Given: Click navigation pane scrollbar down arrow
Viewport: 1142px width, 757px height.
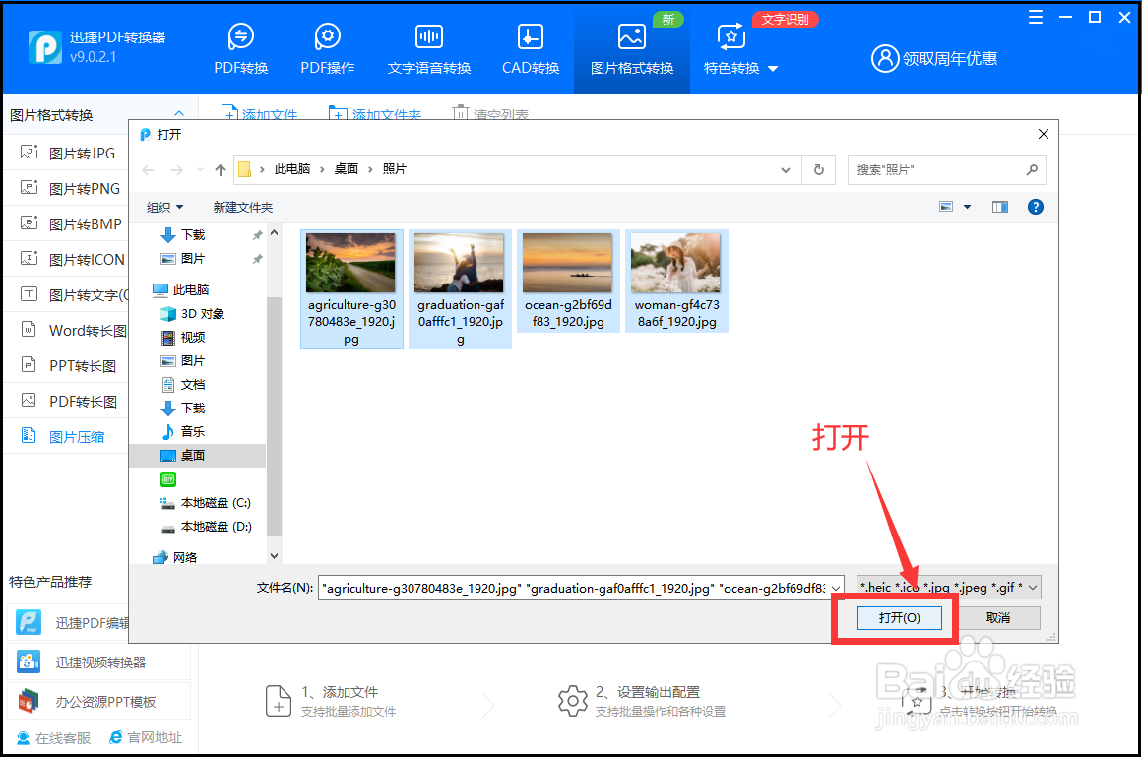Looking at the screenshot, I should 274,556.
